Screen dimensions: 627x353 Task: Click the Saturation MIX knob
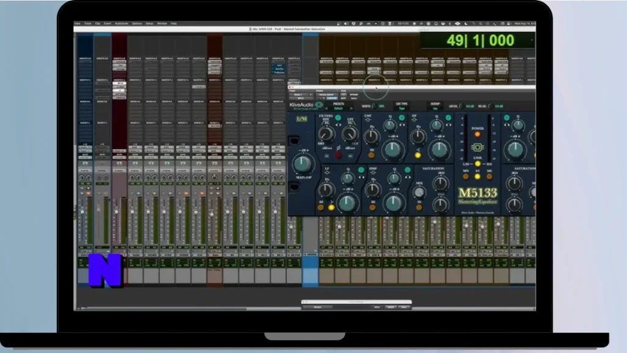coord(419,192)
